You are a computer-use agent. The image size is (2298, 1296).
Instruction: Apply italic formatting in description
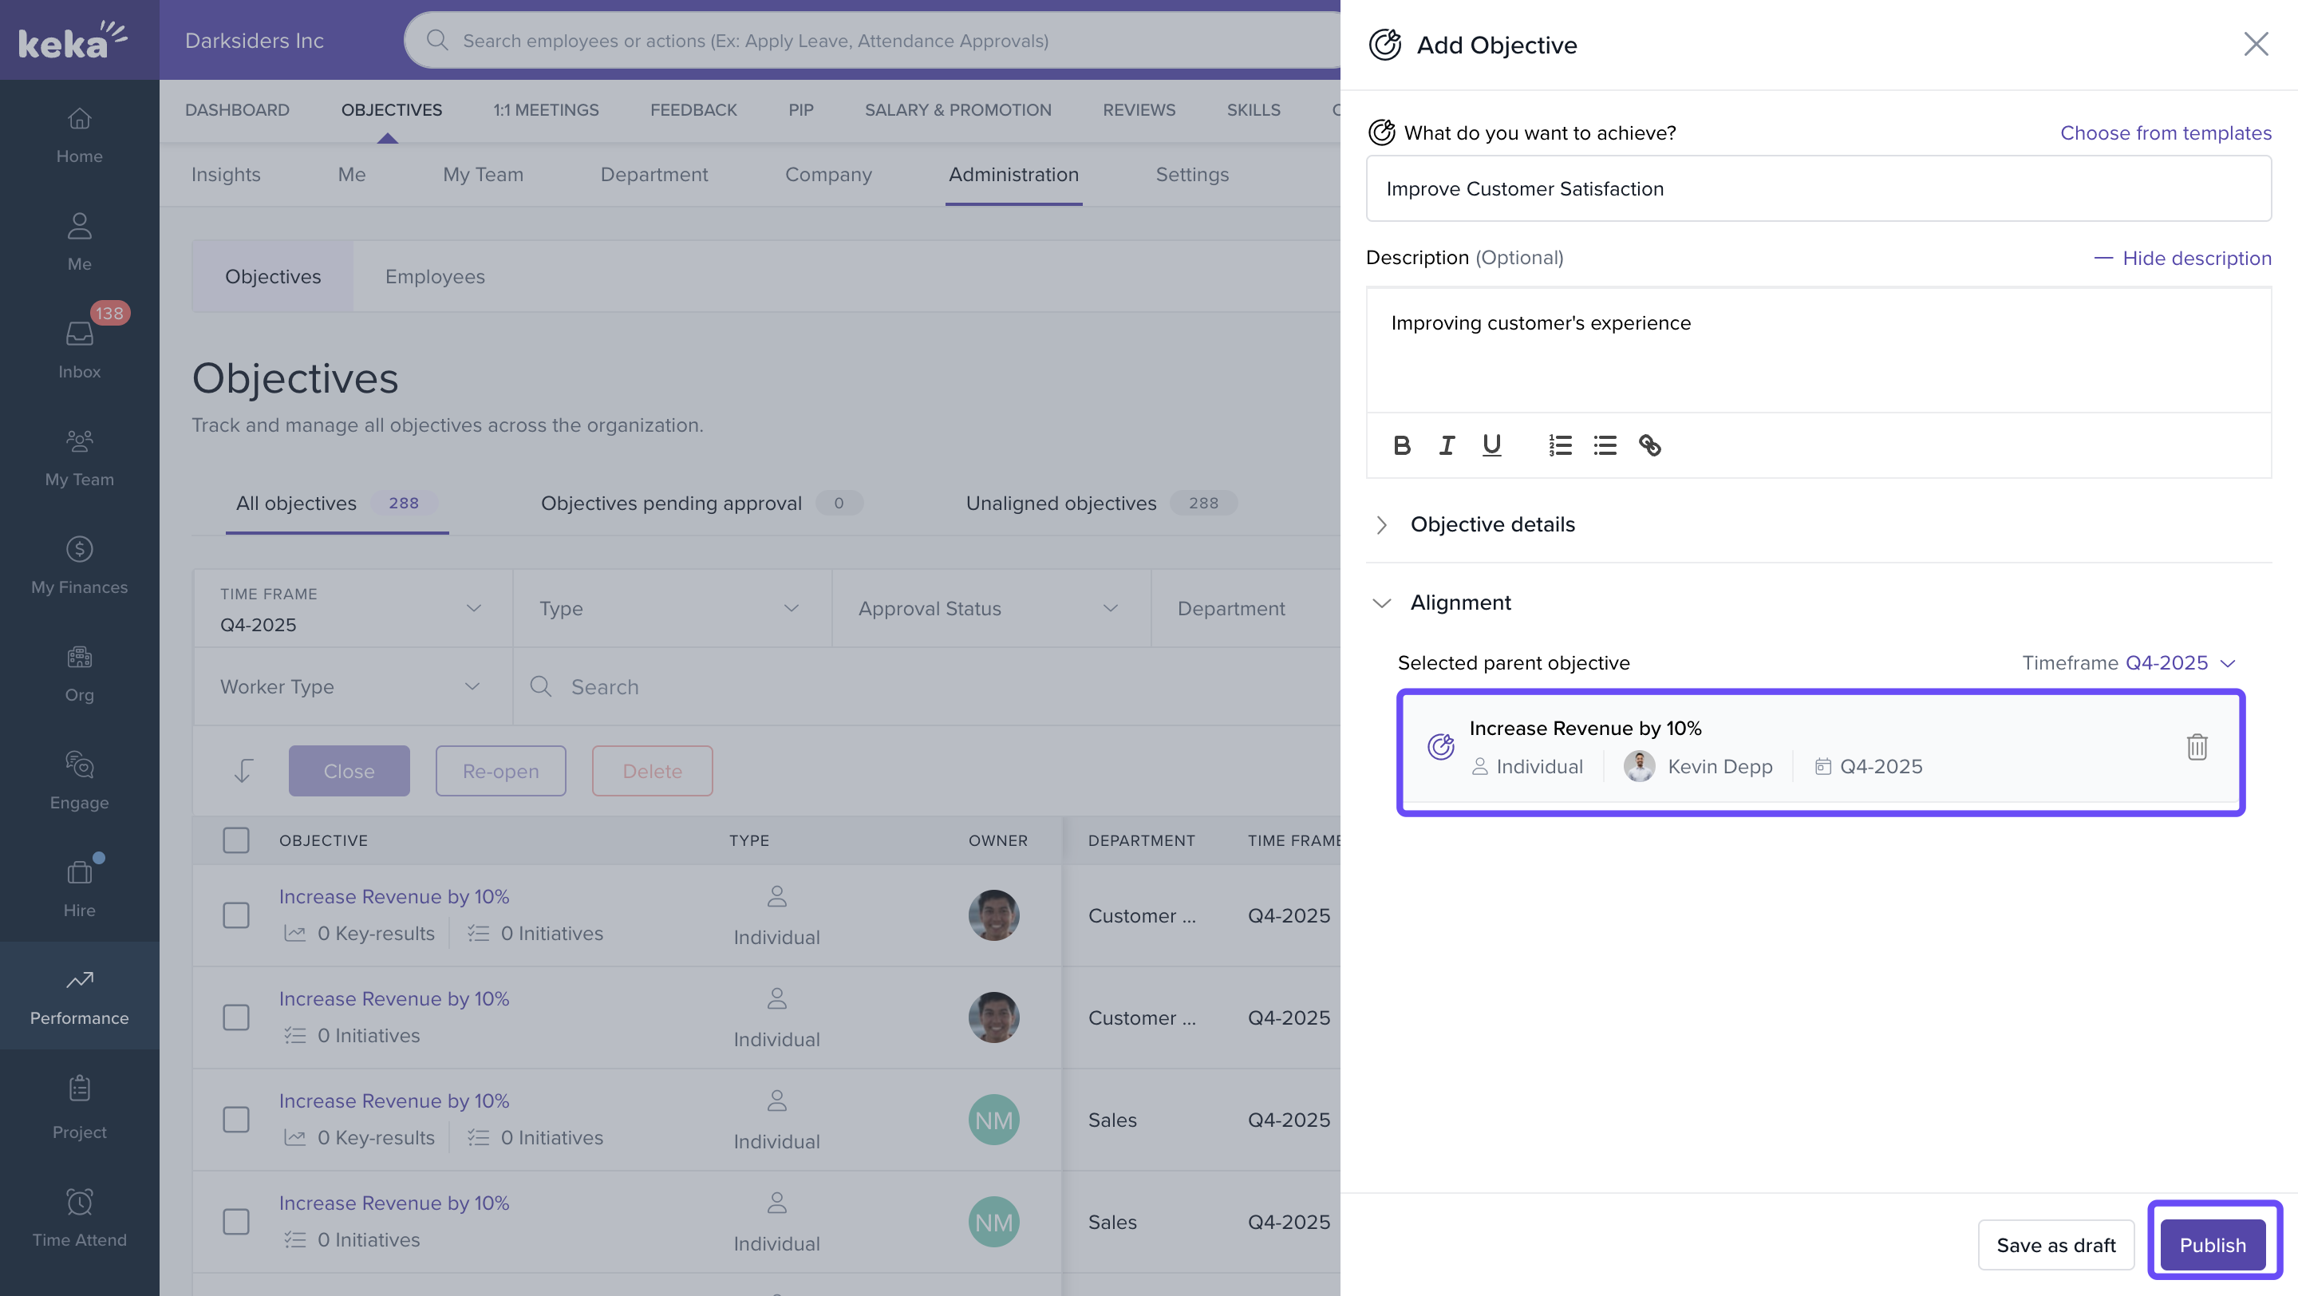[x=1446, y=445]
